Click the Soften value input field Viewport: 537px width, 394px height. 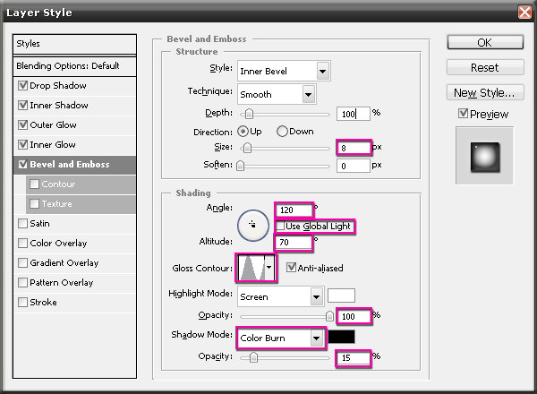click(354, 166)
